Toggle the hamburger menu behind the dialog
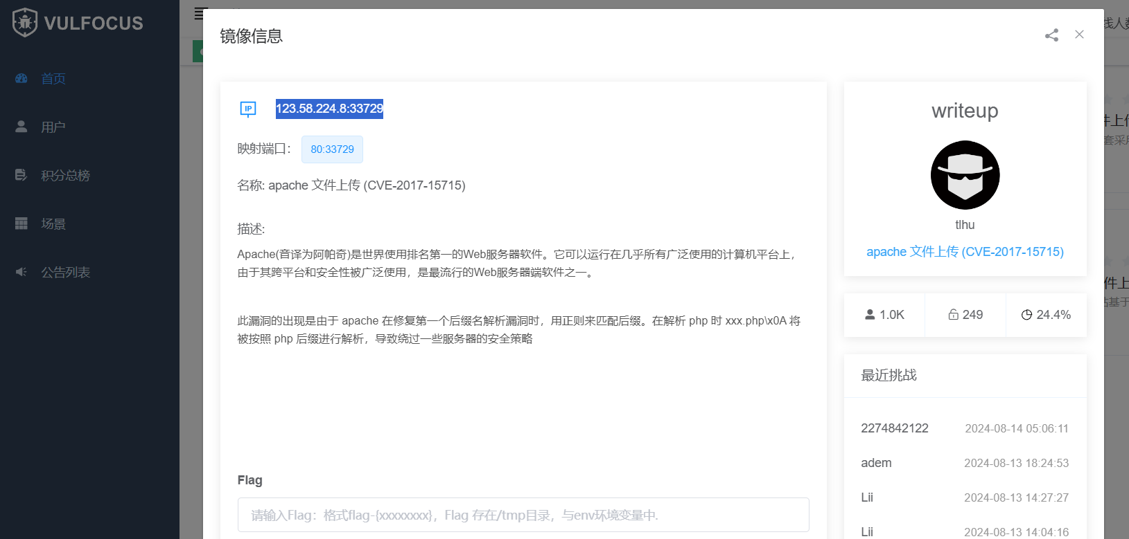The height and width of the screenshot is (539, 1129). pos(199,13)
